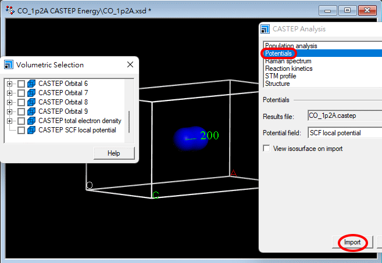This screenshot has height=263, width=382.
Task: Click the Help button in Volumetric Selection
Action: pos(114,153)
